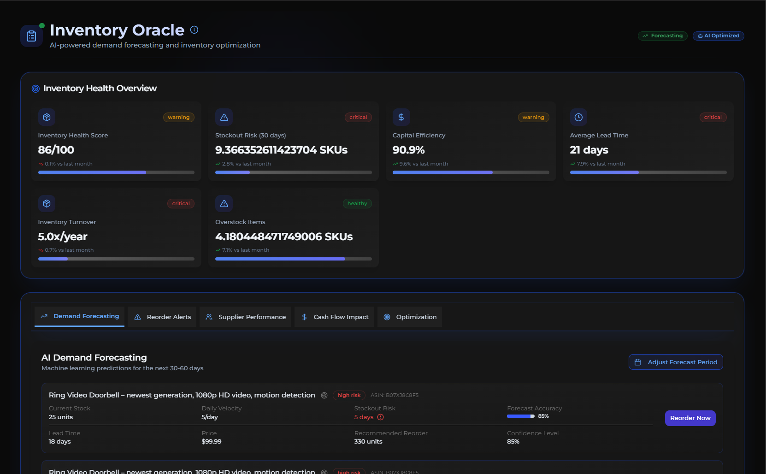Click the upward trend arrow by 7.9% vs last month
Image resolution: width=766 pixels, height=474 pixels.
[x=572, y=164]
